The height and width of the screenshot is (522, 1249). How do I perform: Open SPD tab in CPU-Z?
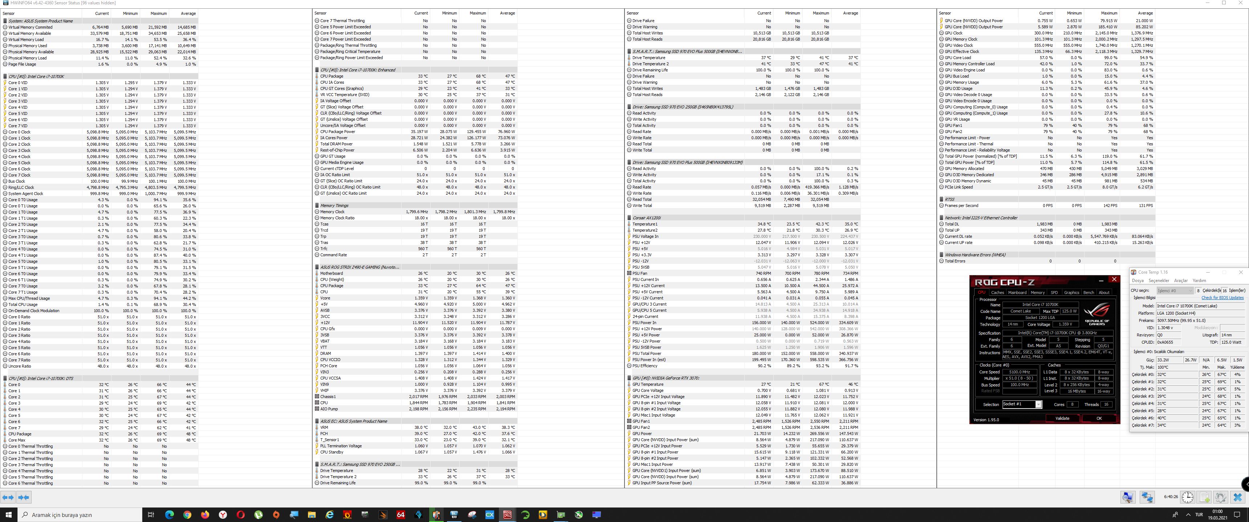(x=1054, y=293)
